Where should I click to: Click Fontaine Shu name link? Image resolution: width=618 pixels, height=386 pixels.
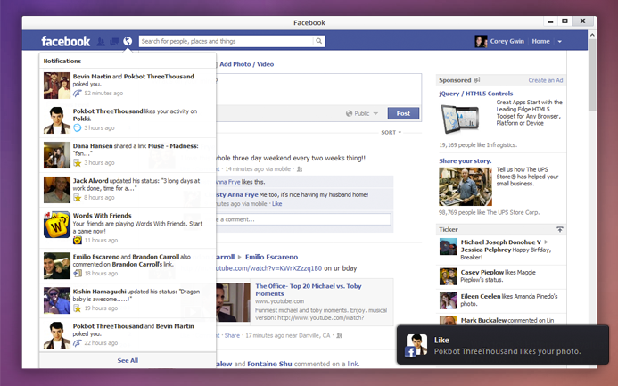[x=269, y=364]
